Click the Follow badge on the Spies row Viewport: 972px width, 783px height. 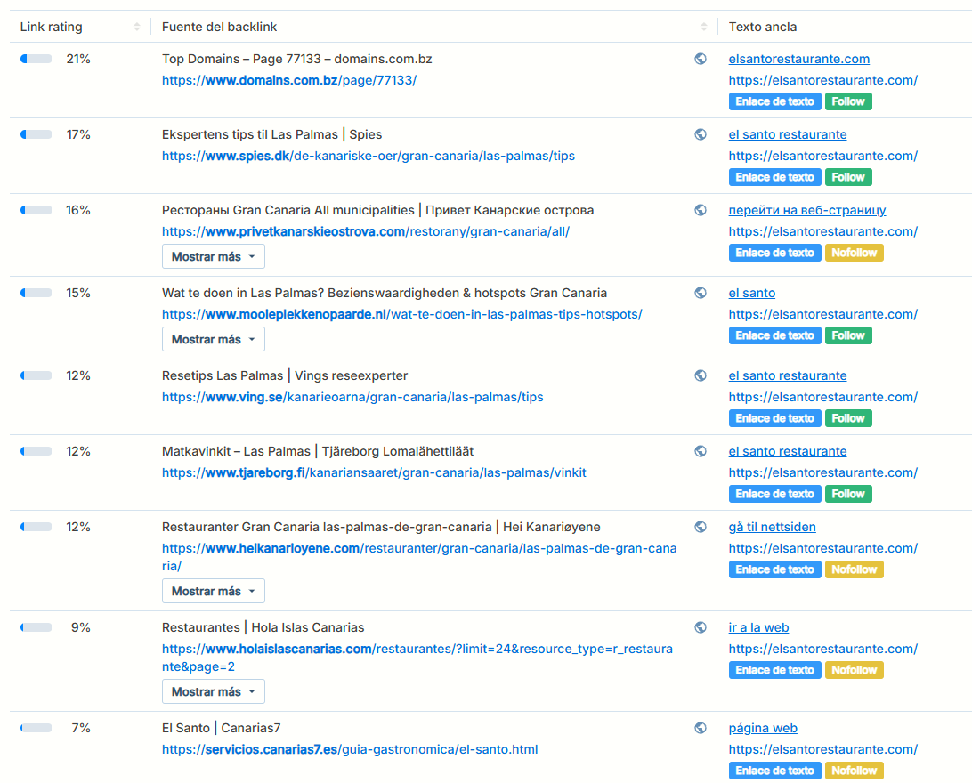(x=847, y=177)
